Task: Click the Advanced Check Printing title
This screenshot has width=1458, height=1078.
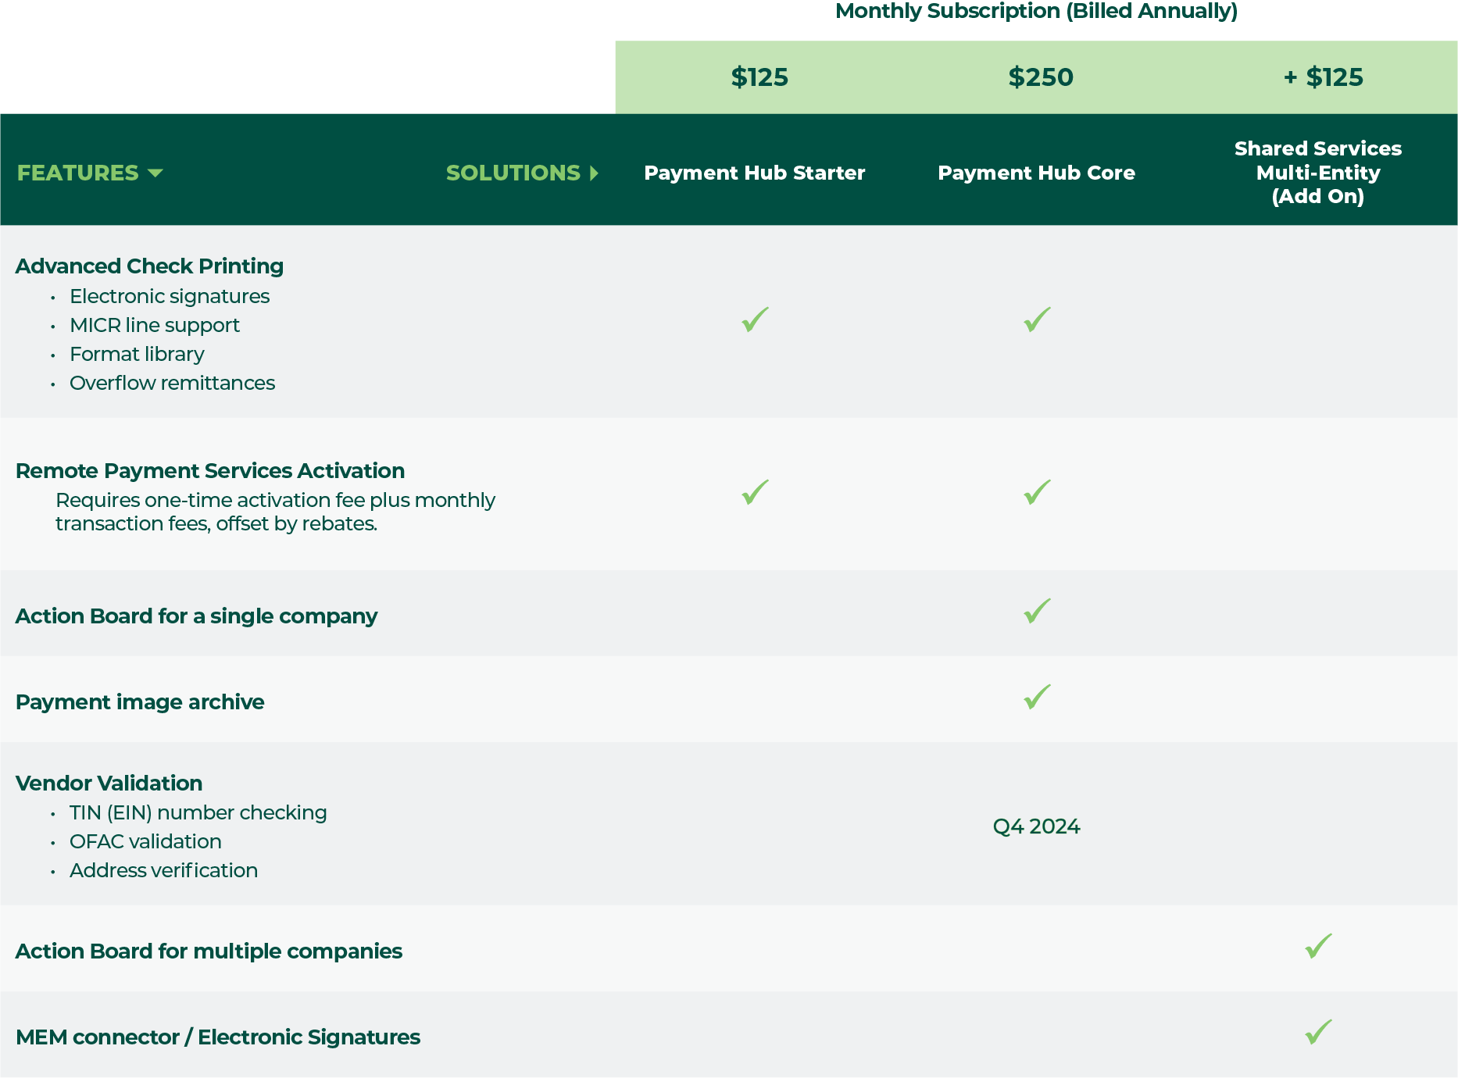Action: point(149,266)
